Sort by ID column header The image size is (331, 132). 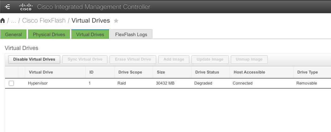click(x=91, y=72)
